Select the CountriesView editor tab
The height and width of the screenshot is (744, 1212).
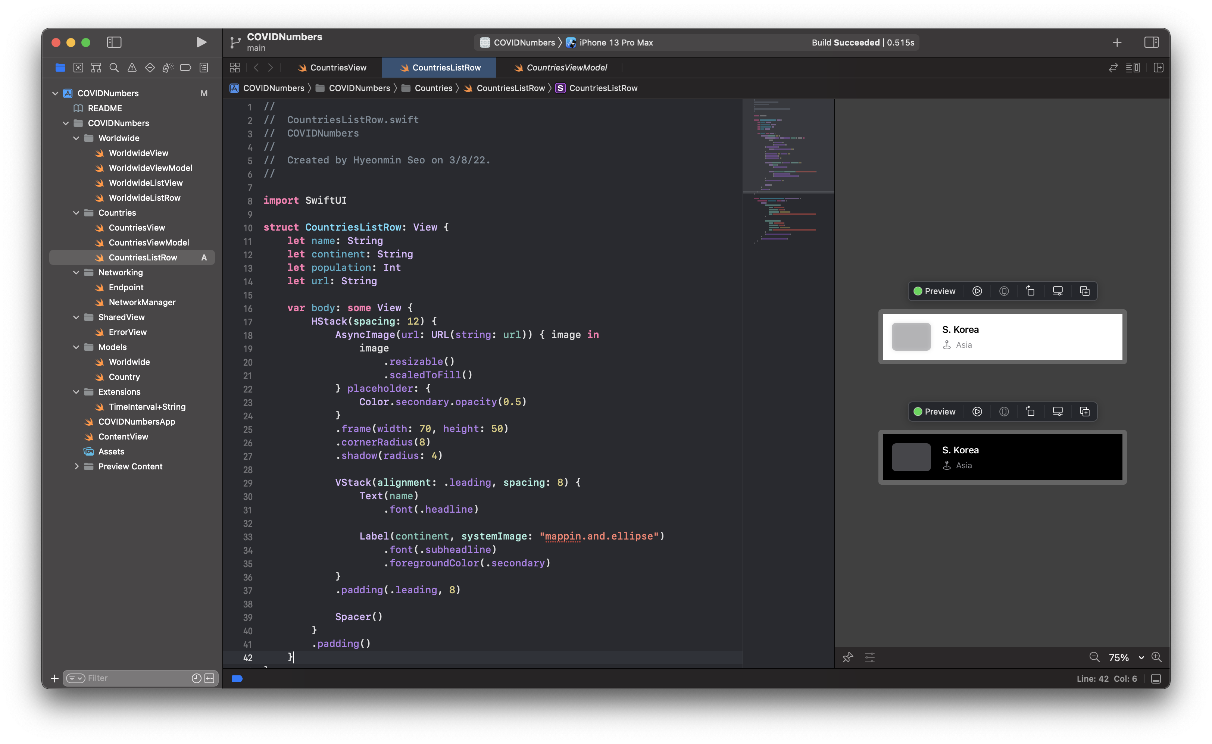(338, 68)
